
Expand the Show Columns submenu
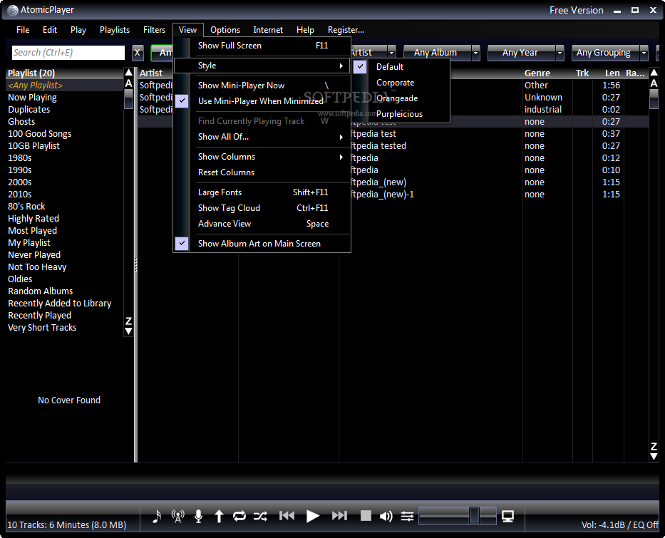point(262,157)
